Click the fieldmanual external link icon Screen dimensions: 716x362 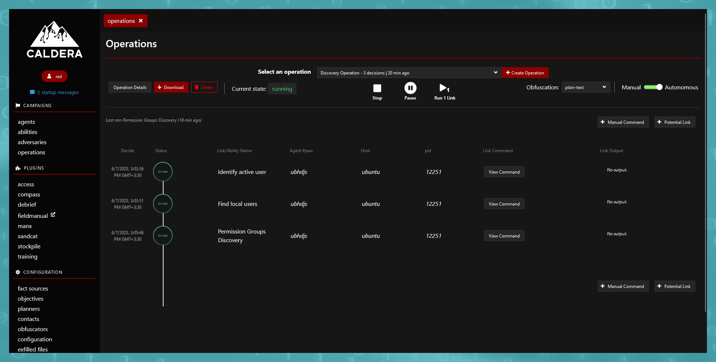[x=53, y=215]
